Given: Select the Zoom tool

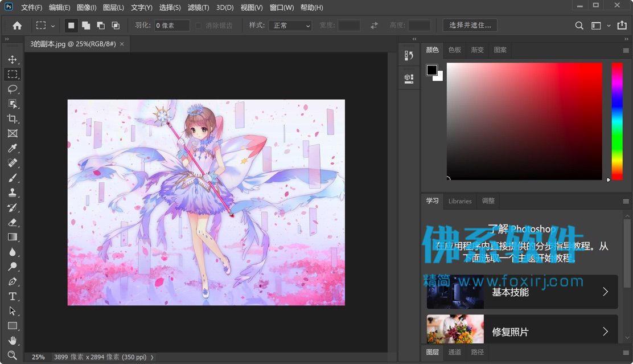Looking at the screenshot, I should click(x=13, y=355).
